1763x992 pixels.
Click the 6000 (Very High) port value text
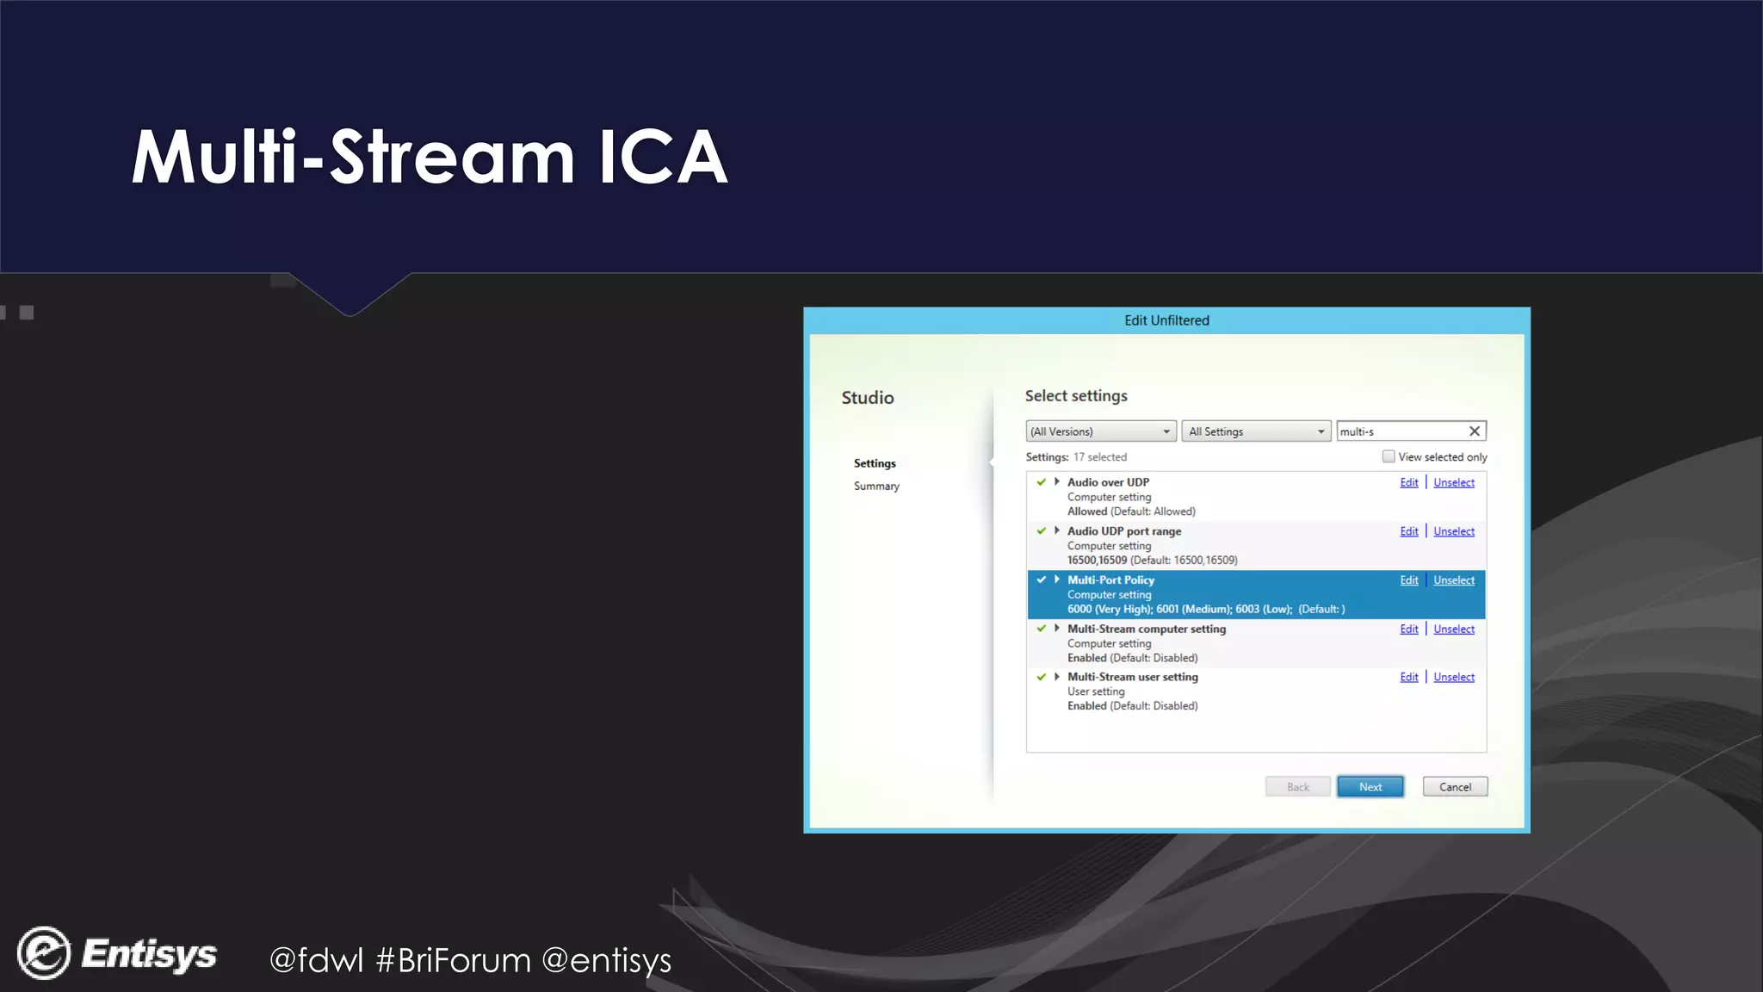(x=1110, y=609)
